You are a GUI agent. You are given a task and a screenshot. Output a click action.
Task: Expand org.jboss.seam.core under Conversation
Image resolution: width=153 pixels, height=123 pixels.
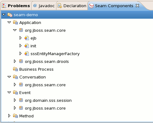[15, 85]
